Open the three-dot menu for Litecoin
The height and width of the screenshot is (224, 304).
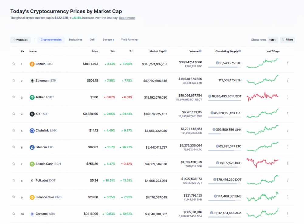coord(288,147)
